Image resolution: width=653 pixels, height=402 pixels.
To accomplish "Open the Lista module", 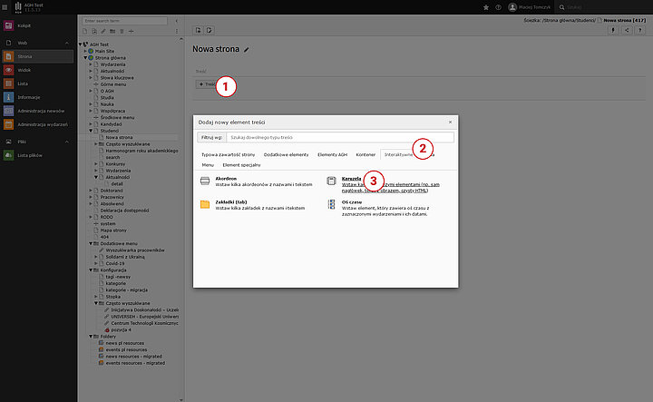I will [x=23, y=83].
